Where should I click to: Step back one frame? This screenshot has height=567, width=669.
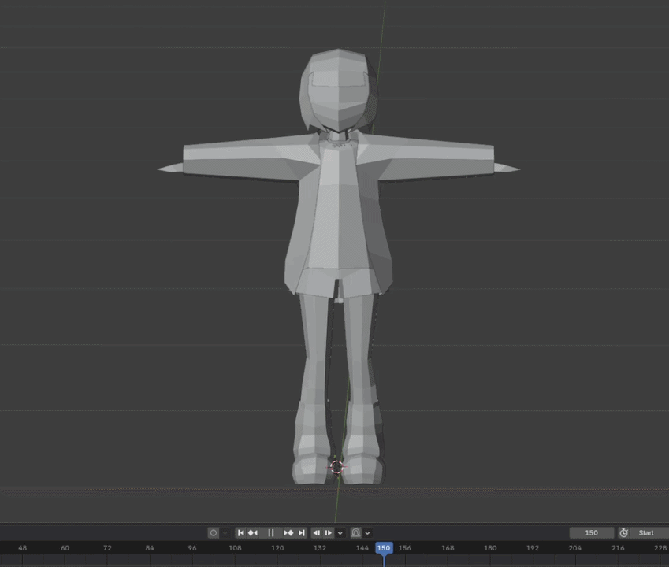pos(317,533)
